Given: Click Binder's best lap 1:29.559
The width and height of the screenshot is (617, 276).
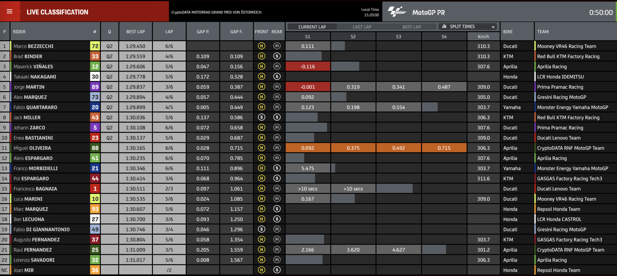Looking at the screenshot, I should point(136,56).
